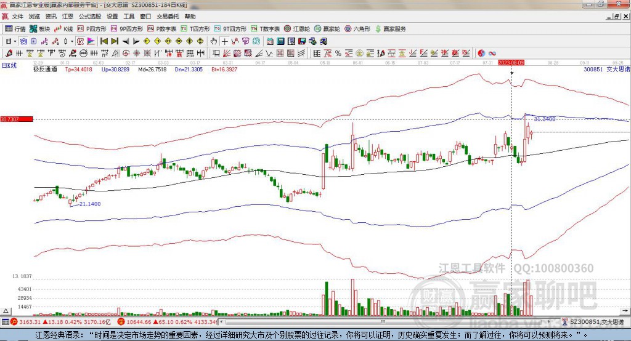Open the calculator icon
The image size is (631, 341).
(x=280, y=41)
